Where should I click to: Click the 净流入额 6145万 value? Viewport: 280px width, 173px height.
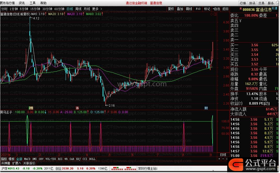pos(272,109)
